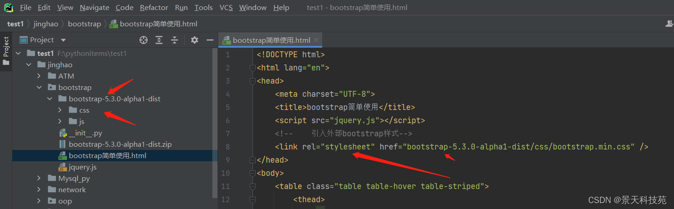
Task: Fold the html tag in gutter line 2
Action: point(252,68)
